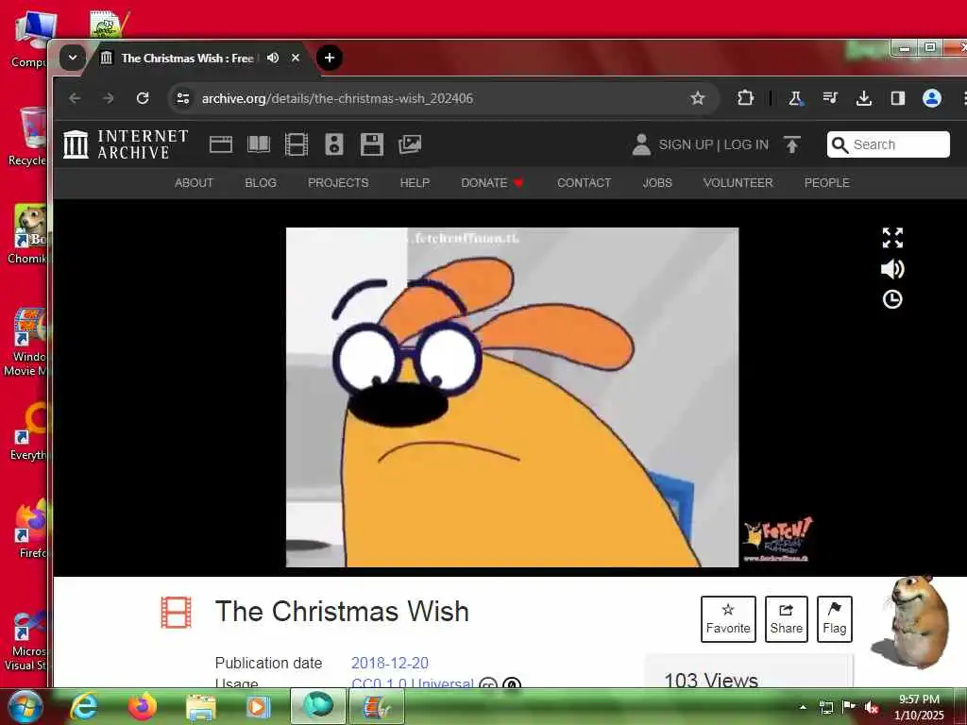The height and width of the screenshot is (725, 967).
Task: Open the 2018-12-20 publication date link
Action: click(x=390, y=663)
